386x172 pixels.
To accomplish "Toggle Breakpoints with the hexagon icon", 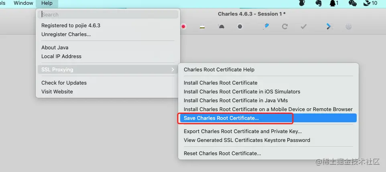I will 240,26.
